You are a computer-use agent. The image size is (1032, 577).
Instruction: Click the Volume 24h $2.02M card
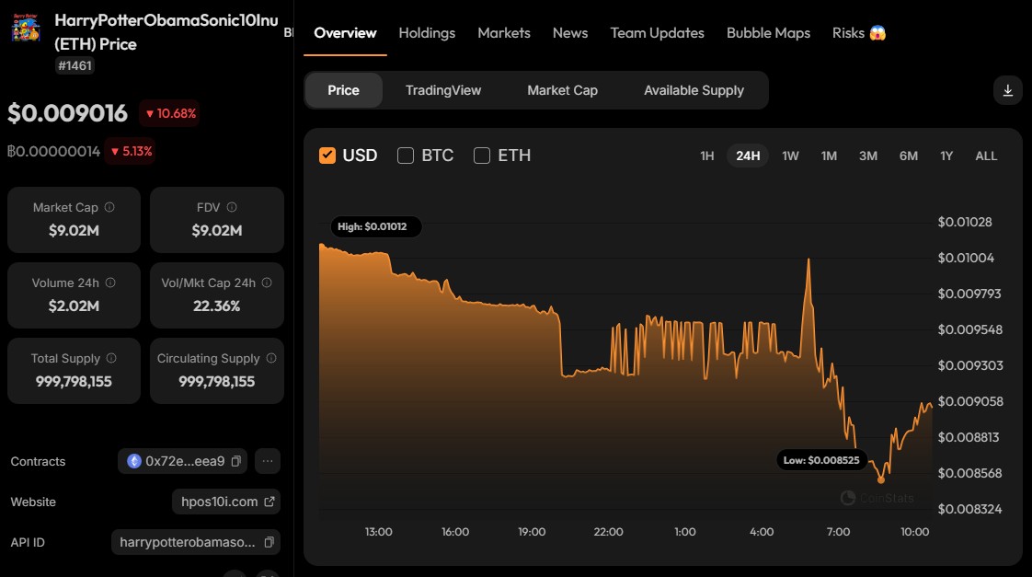point(74,295)
